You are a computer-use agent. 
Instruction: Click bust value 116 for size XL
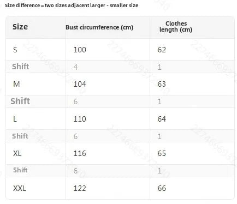pyautogui.click(x=80, y=153)
